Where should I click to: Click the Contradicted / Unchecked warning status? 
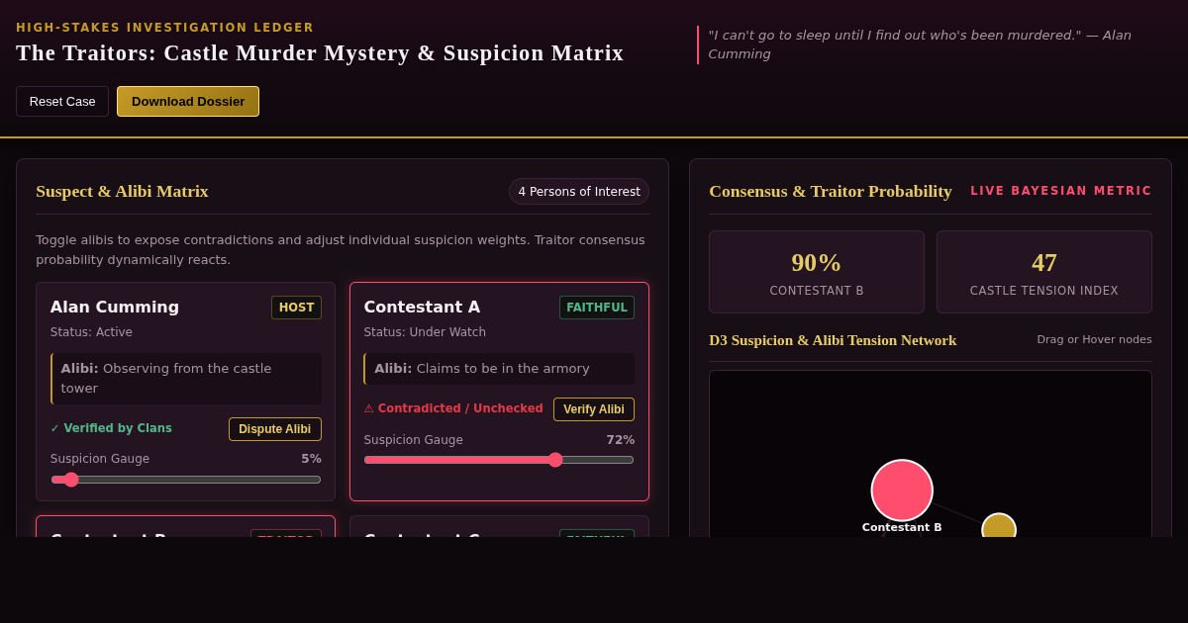[x=453, y=408]
